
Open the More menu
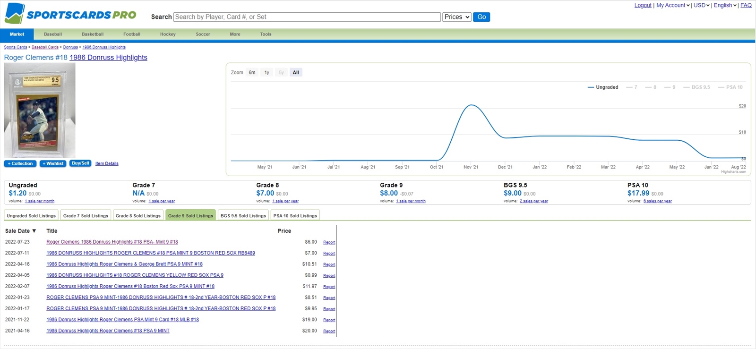235,34
